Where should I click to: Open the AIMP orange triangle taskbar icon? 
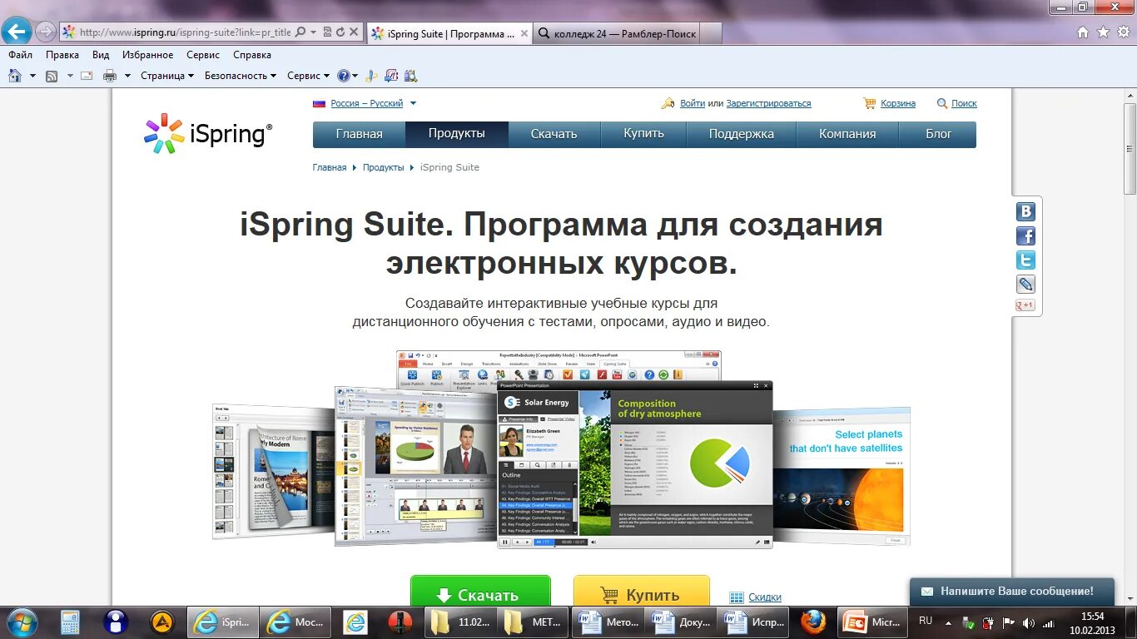pos(162,622)
